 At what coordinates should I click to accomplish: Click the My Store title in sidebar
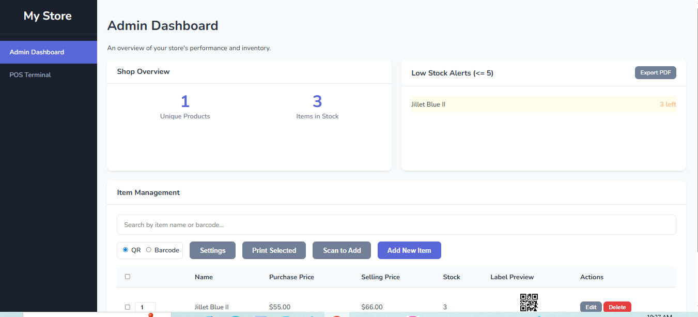click(48, 16)
